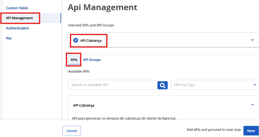Viewport: 259px width, 137px height.
Task: Go to API Management in sidebar
Action: pos(19,18)
